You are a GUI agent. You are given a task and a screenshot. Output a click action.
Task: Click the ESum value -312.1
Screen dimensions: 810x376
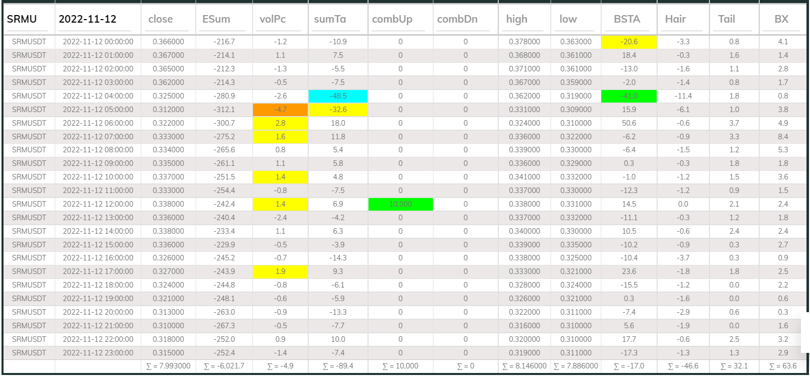[x=224, y=110]
